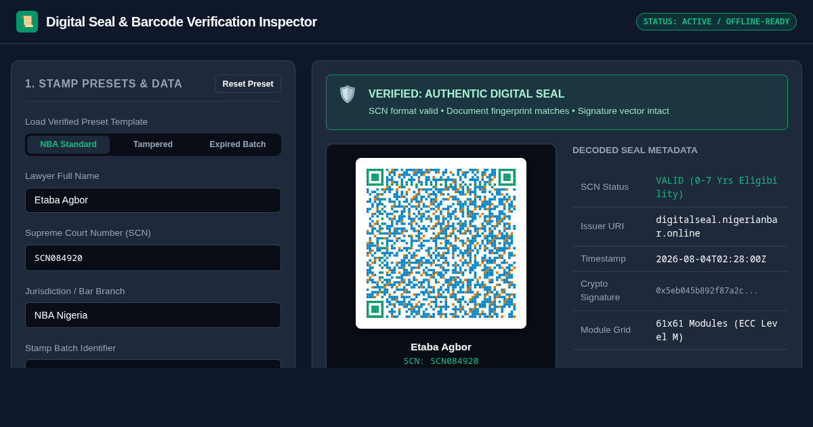Click the status badge ACTIVE / OFFLINE-READY
The width and height of the screenshot is (813, 427).
716,22
